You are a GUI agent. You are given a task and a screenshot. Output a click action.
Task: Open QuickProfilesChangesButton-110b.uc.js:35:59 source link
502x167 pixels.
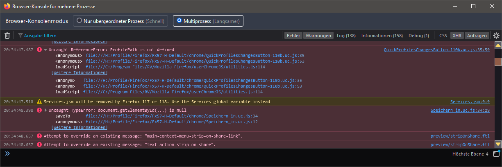tap(436, 50)
